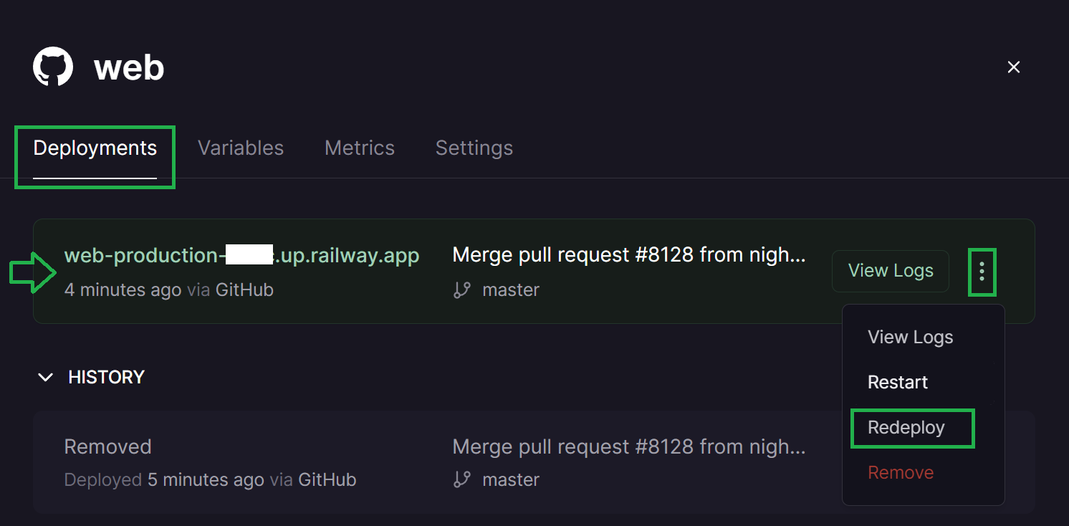1069x526 pixels.
Task: Select the Settings tab
Action: [474, 148]
